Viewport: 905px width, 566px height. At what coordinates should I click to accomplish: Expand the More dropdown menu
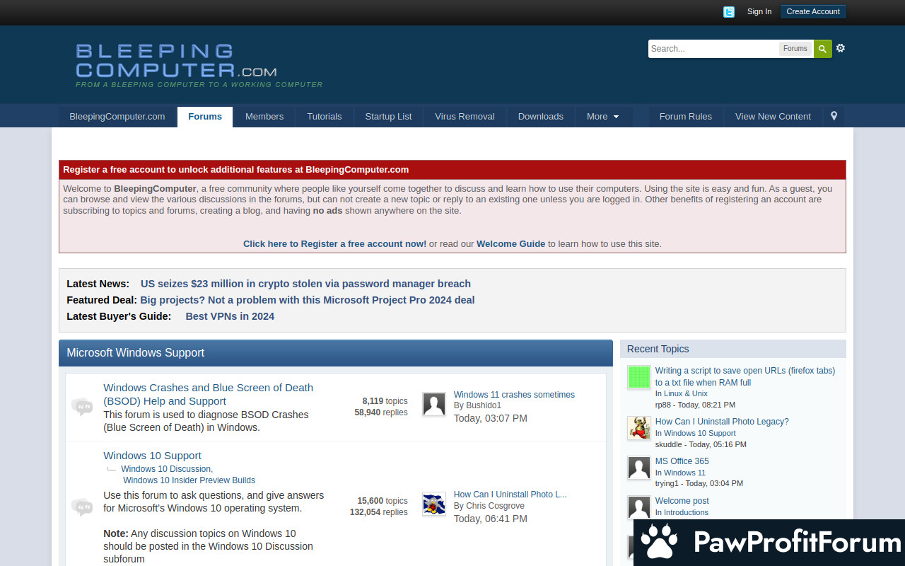tap(602, 117)
